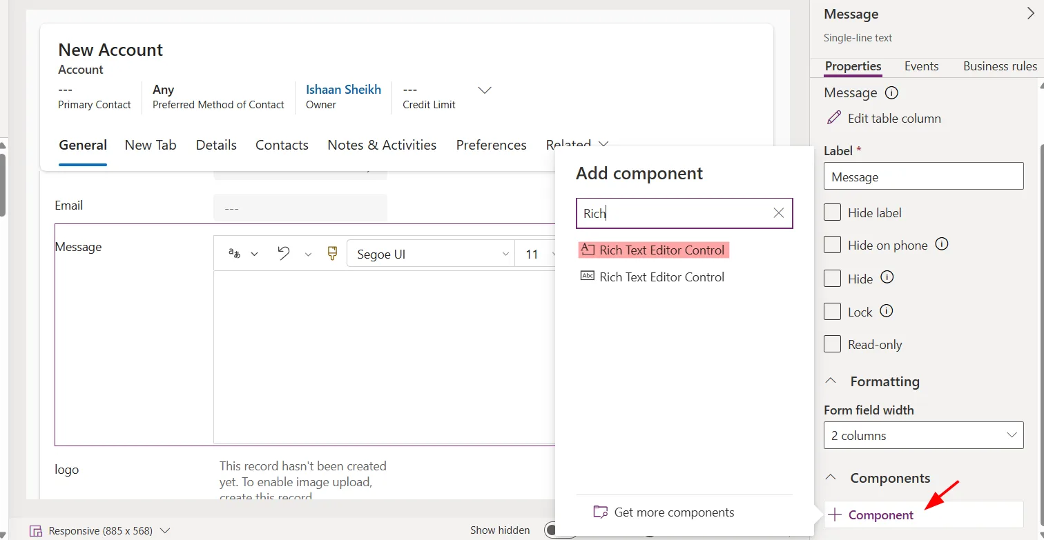Tick the Hide label checkbox
Viewport: 1044px width, 540px height.
pos(832,212)
